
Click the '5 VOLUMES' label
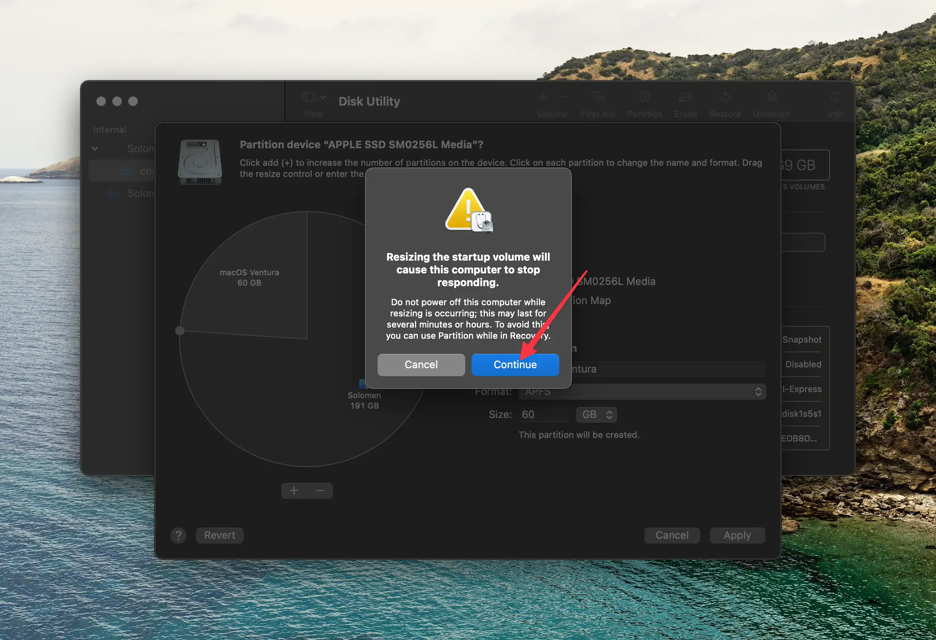click(803, 187)
